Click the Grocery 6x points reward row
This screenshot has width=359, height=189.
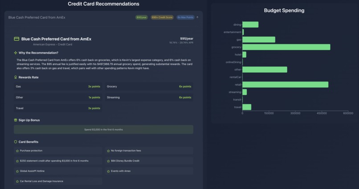tap(149, 87)
